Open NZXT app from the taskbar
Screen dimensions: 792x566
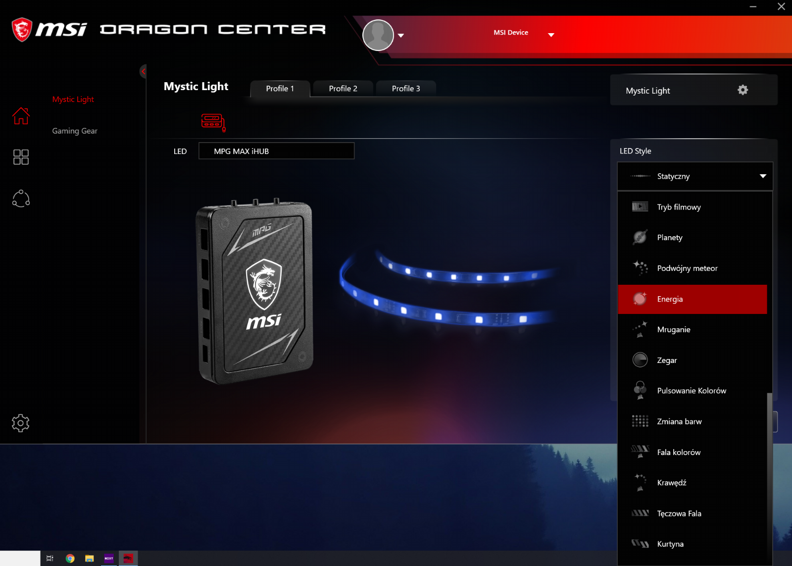point(109,559)
